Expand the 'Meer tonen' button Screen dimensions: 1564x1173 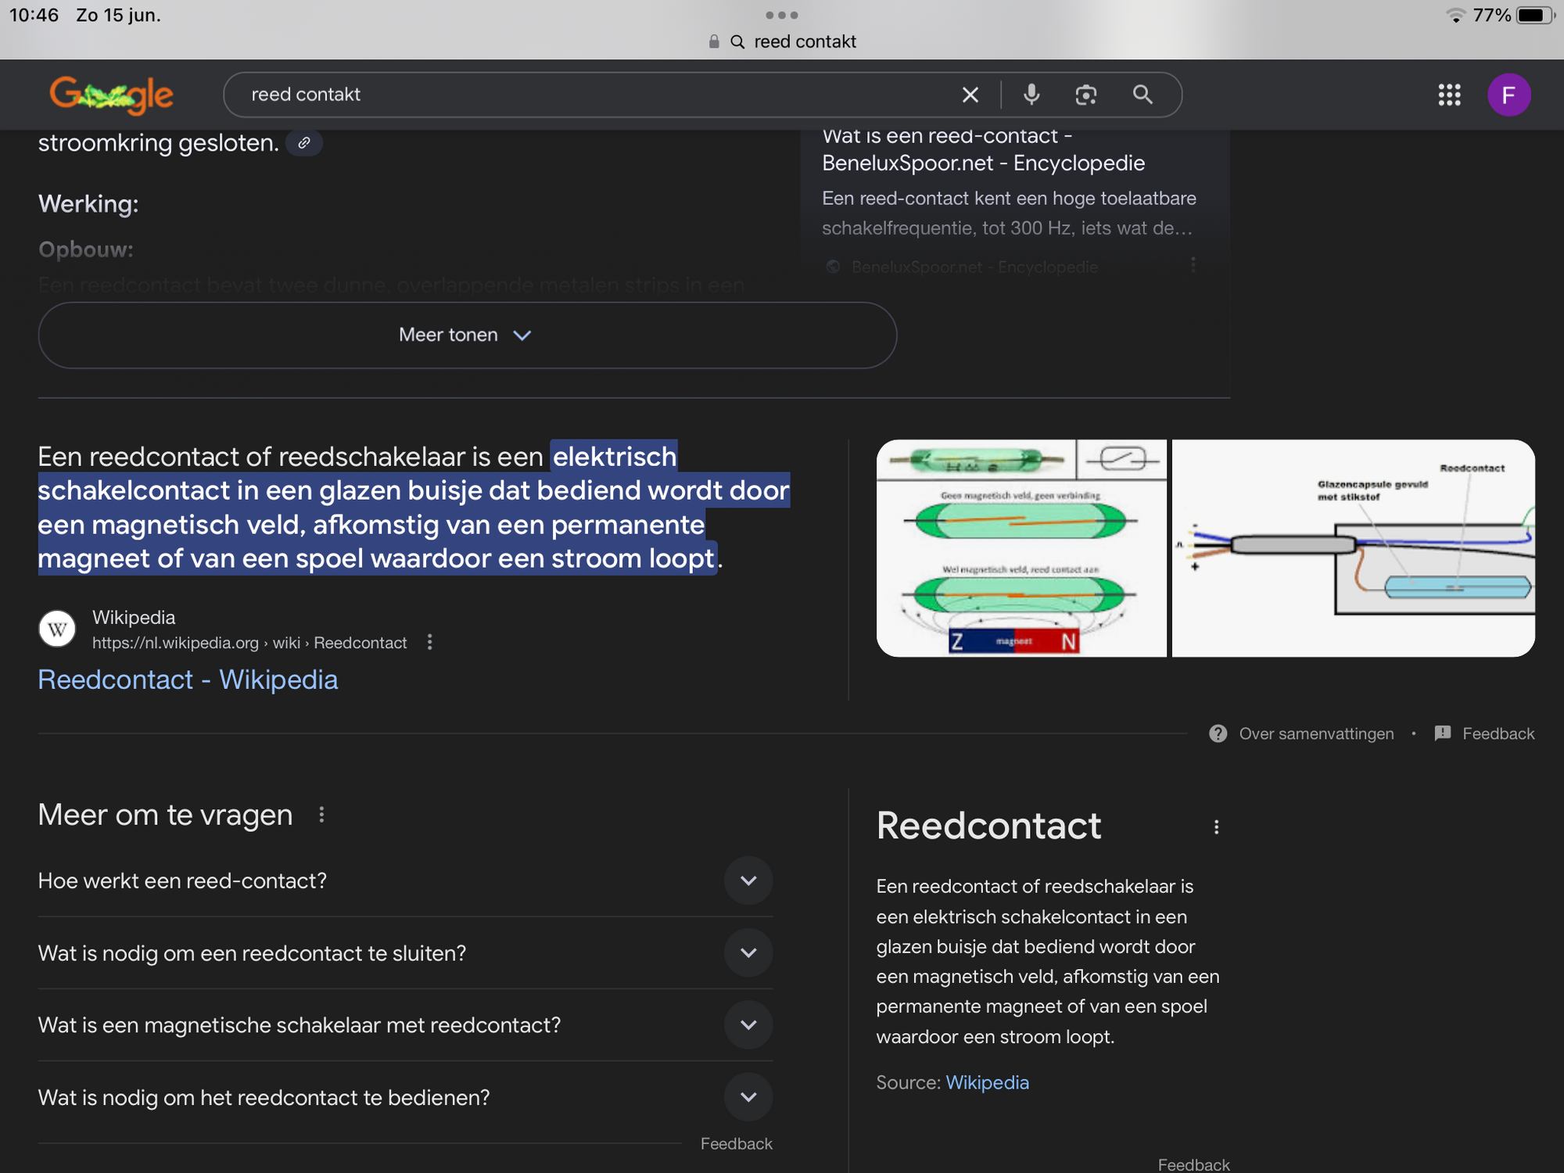coord(467,335)
